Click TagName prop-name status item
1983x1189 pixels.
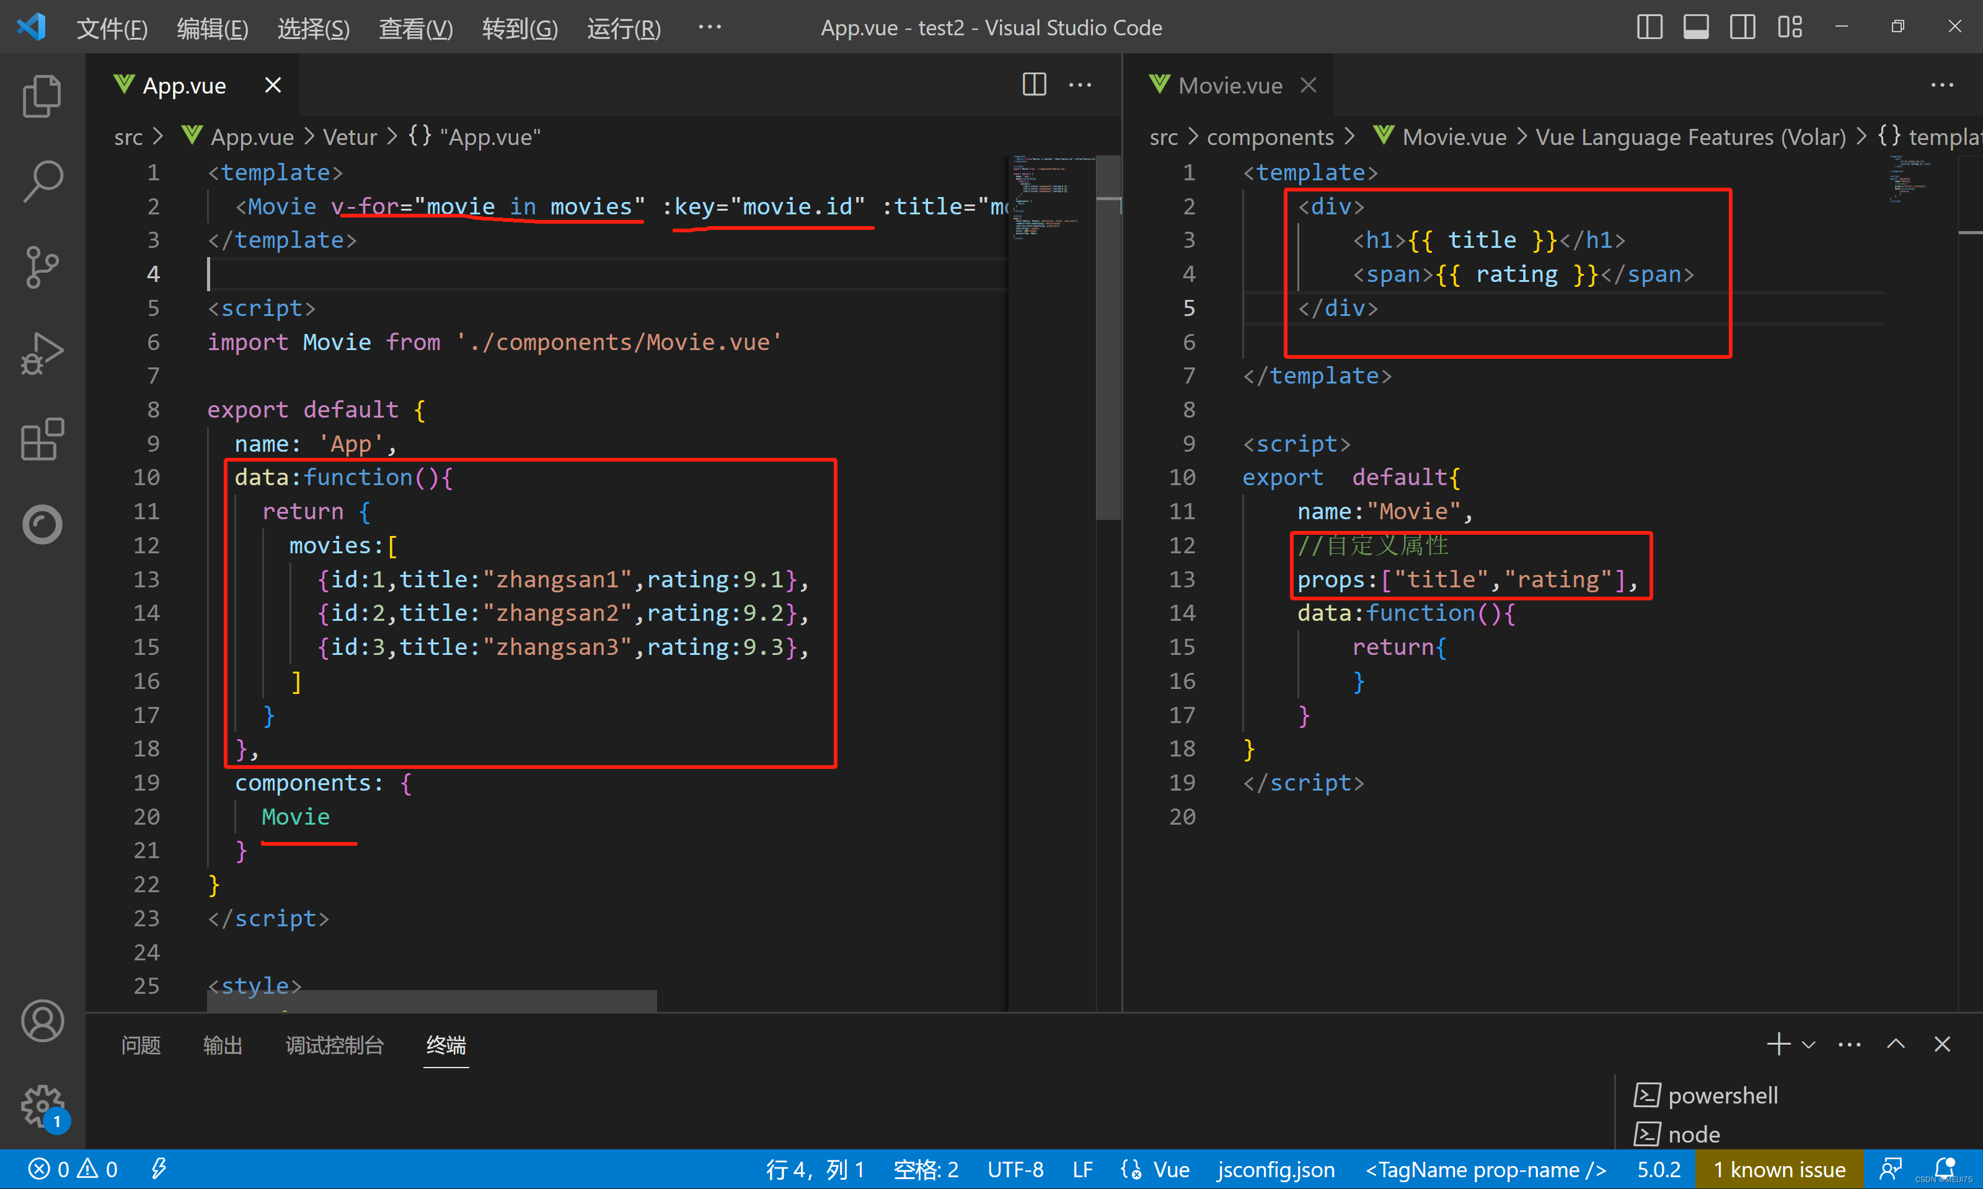coord(1486,1170)
